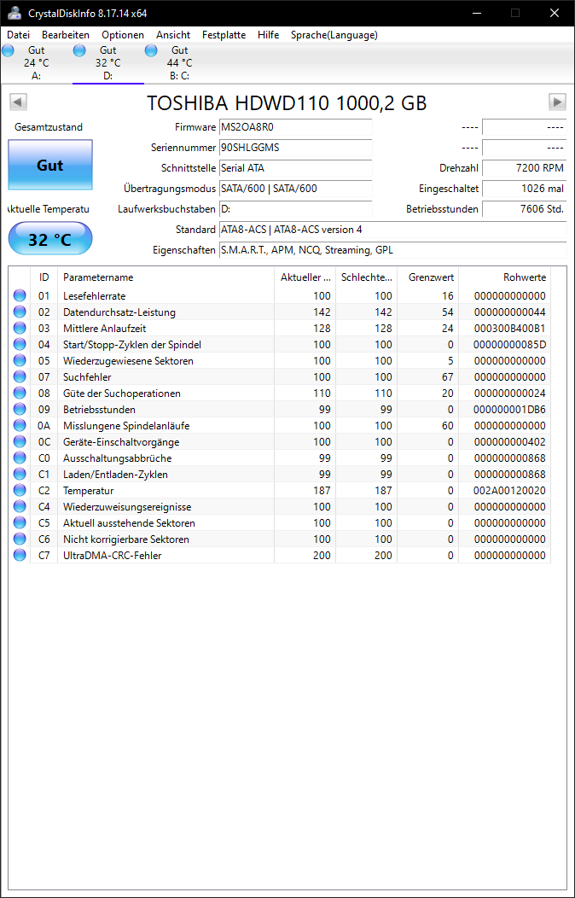Click the Rohwerte column header

(505, 277)
